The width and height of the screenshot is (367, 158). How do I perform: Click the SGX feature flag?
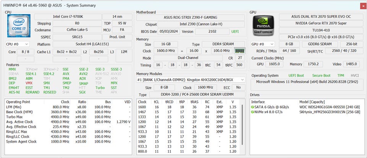[x=83, y=92]
